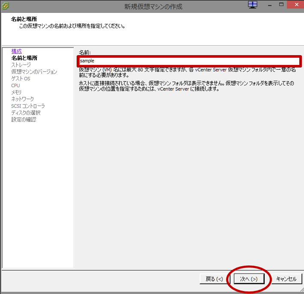Viewport: 304px width, 294px height.
Task: Click the resize grip at the window corner
Action: (302, 290)
